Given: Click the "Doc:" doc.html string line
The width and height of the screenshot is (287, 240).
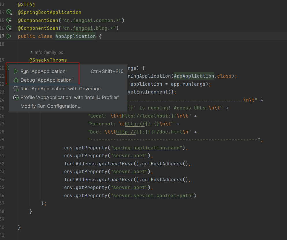Looking at the screenshot, I should point(139,132).
